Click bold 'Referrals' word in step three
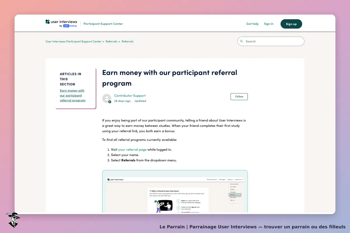 [128, 160]
